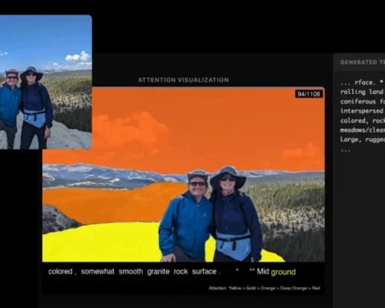Select the GENERATED TE… panel heading

tap(363, 63)
